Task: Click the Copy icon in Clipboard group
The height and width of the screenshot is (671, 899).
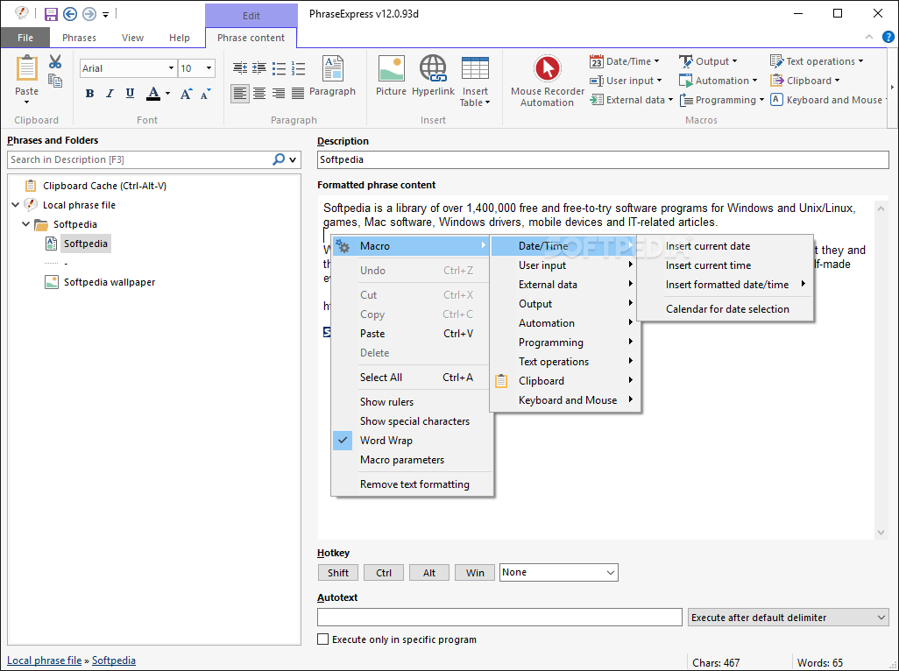Action: pos(55,81)
